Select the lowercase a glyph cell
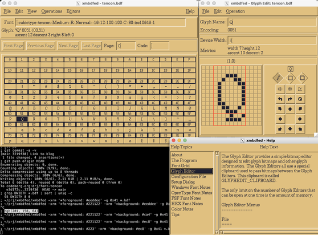This screenshot has width=318, height=235. [x=22, y=130]
